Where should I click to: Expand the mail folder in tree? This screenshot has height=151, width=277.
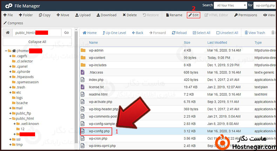[x=10, y=108]
